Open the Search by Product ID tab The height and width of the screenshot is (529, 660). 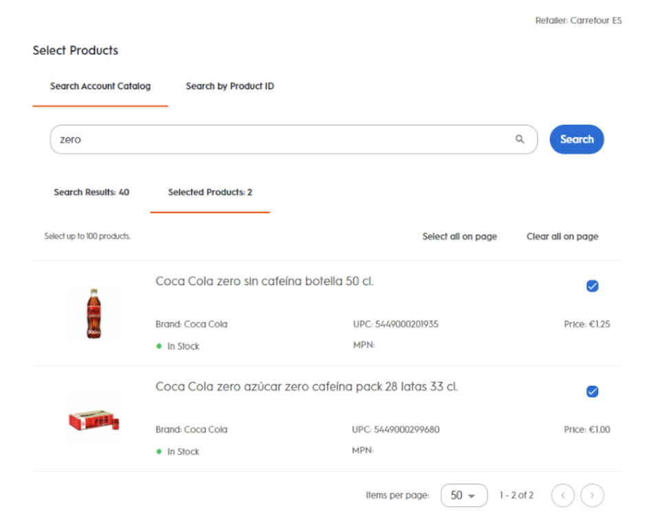[230, 87]
